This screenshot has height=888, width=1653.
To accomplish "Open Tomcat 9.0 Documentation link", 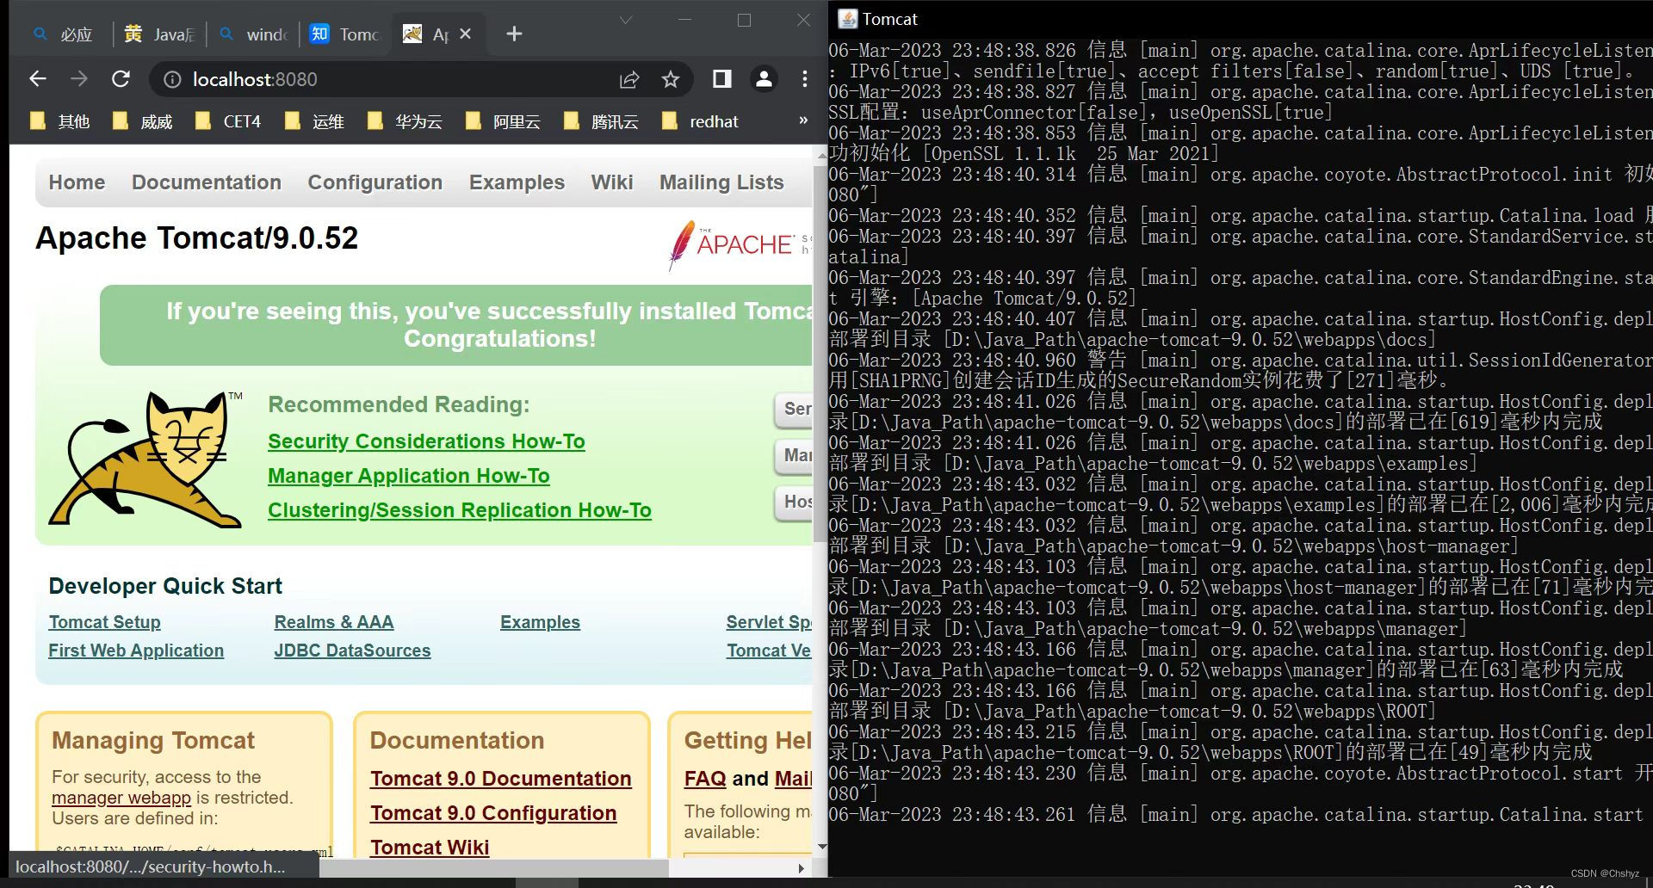I will click(x=501, y=779).
